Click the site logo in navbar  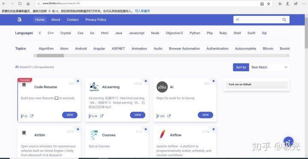tap(19, 19)
